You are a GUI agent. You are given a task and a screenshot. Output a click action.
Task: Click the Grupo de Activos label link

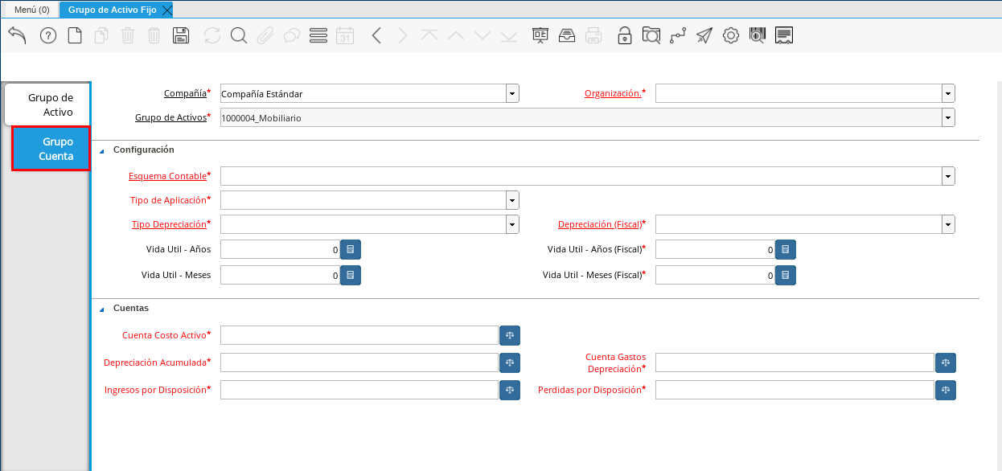coord(170,117)
